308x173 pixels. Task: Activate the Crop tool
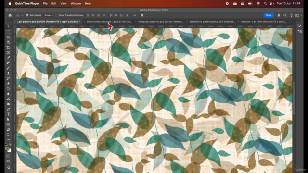(x=8, y=47)
